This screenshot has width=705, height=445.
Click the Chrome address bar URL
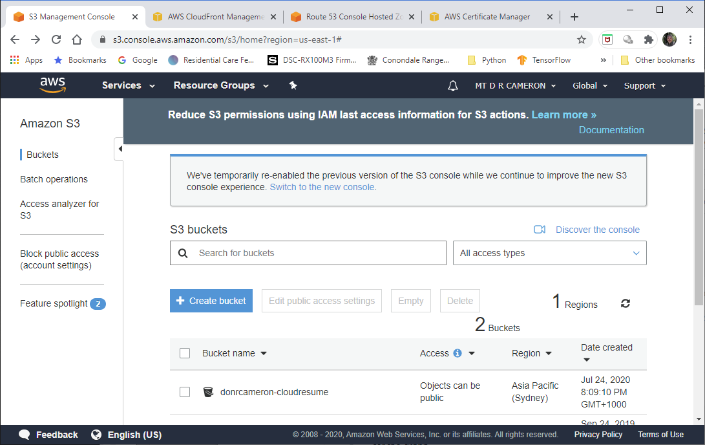[227, 39]
